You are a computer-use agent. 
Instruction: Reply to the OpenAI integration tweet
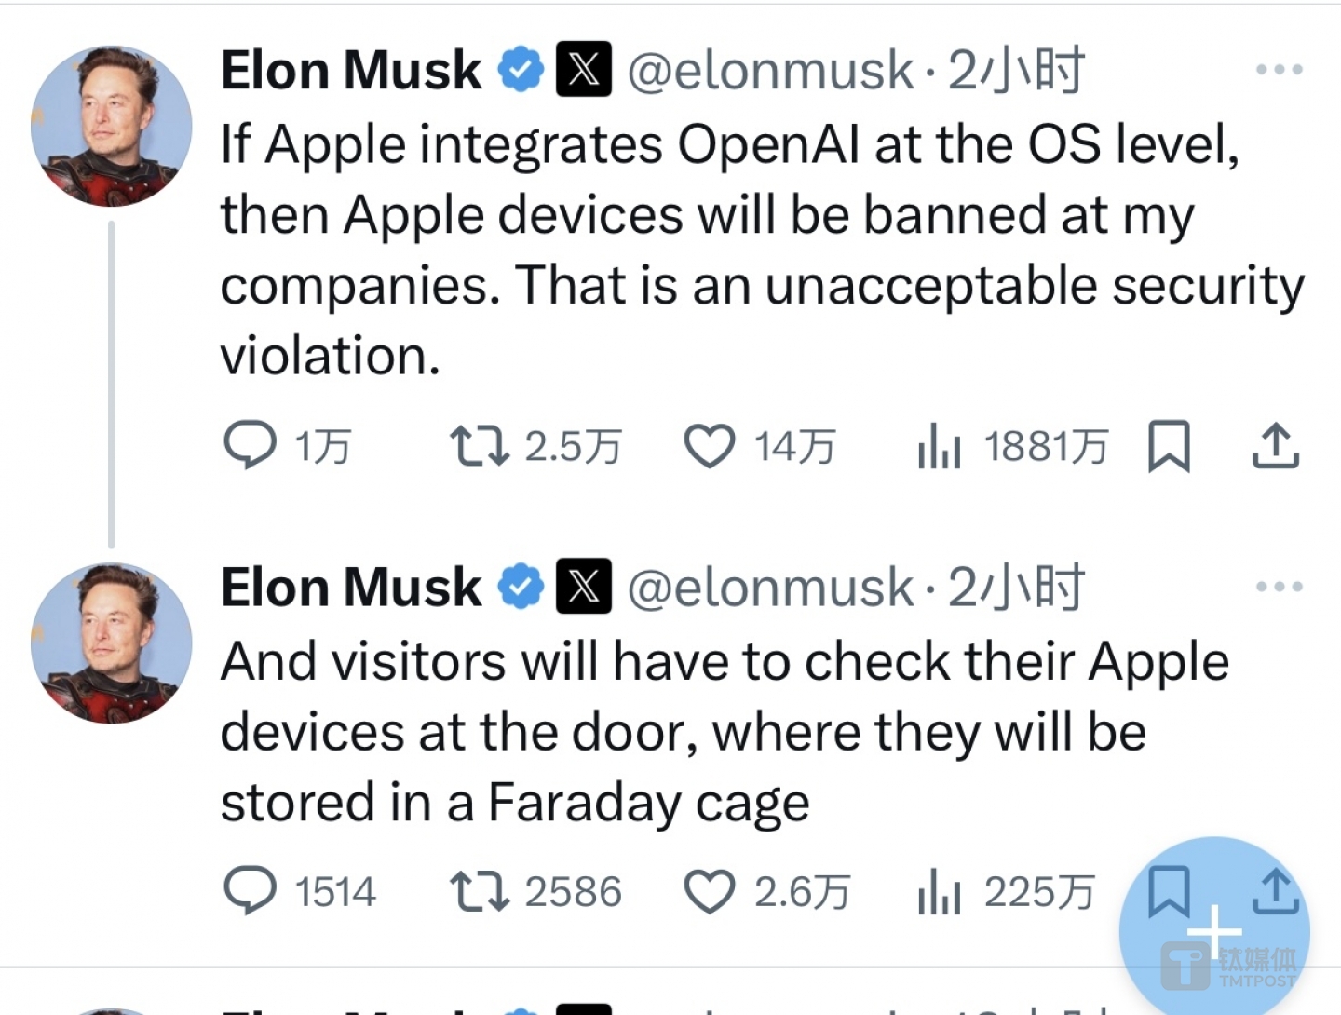(x=251, y=445)
